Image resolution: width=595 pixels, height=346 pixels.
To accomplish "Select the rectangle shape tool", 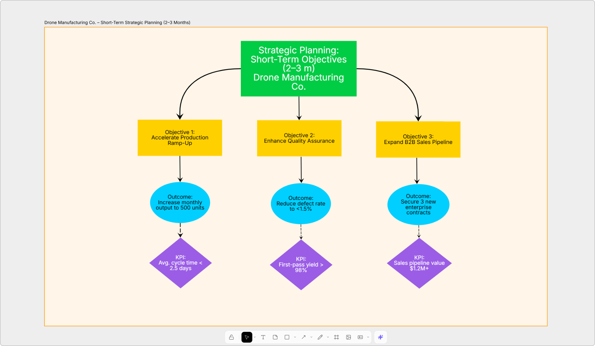I will [x=287, y=337].
